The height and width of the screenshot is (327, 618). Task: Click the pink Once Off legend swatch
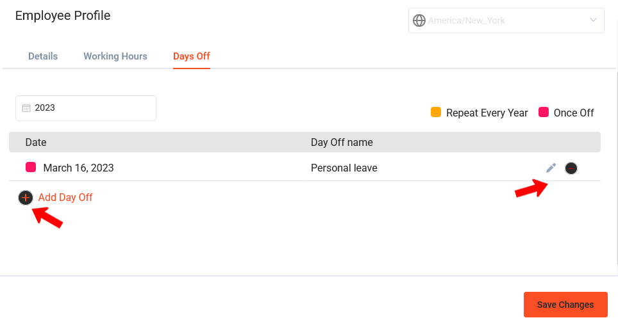[x=544, y=112]
